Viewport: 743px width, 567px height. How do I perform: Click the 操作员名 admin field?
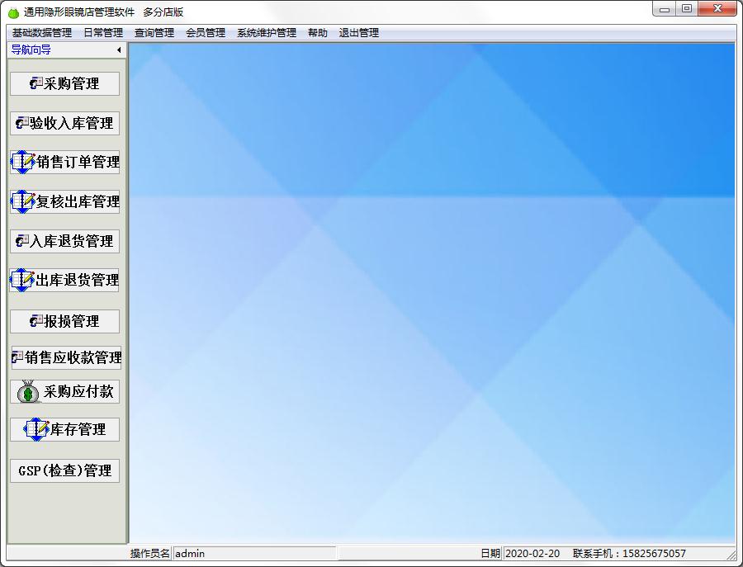[x=255, y=553]
